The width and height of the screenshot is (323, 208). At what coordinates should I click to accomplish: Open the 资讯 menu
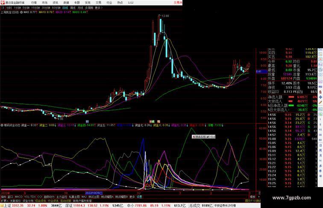[x=55, y=3]
